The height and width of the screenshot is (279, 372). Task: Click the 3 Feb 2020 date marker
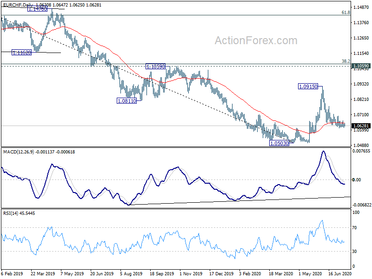pyautogui.click(x=250, y=273)
